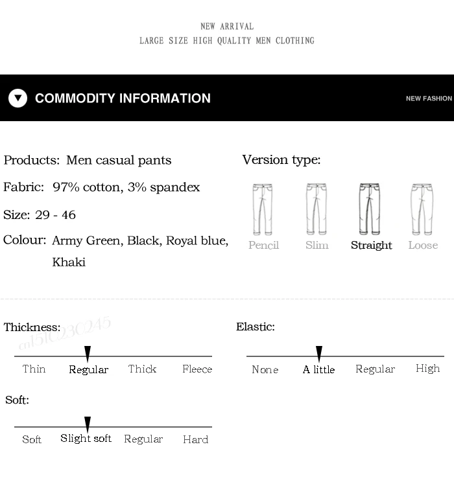
Task: Select the Slim pants illustration
Action: 316,209
